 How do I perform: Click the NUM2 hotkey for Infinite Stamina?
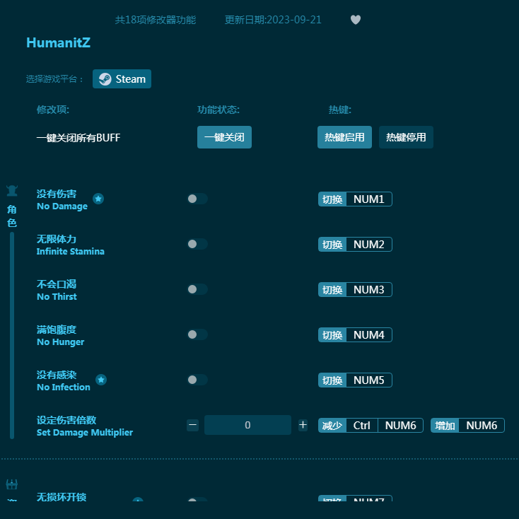[355, 244]
